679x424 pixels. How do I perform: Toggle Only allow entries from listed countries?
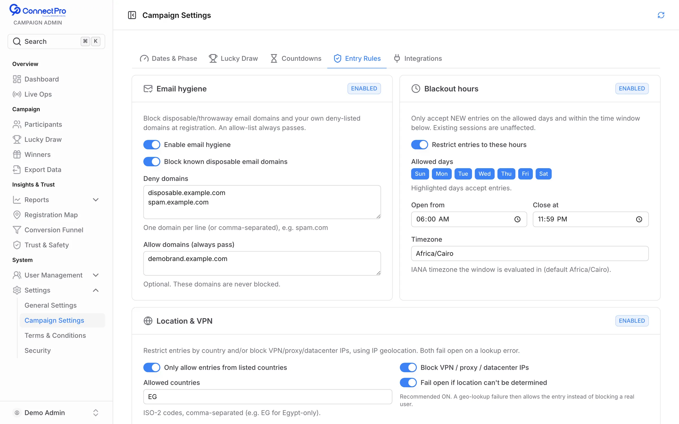pos(152,367)
